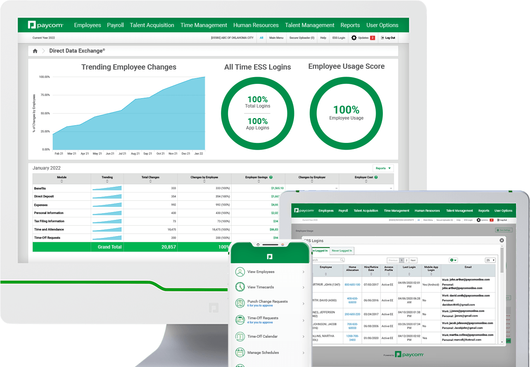The width and height of the screenshot is (530, 367).
Task: Click '4 for you to approve' on phone
Action: tap(260, 323)
